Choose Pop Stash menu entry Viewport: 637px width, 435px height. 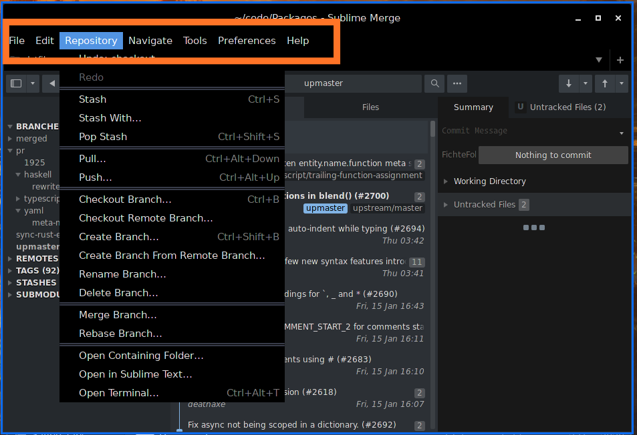tap(172, 137)
